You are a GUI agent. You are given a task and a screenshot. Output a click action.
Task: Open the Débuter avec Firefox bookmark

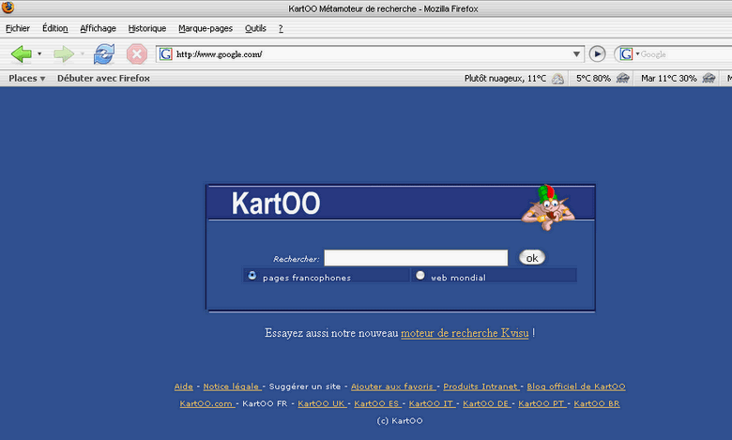[103, 79]
